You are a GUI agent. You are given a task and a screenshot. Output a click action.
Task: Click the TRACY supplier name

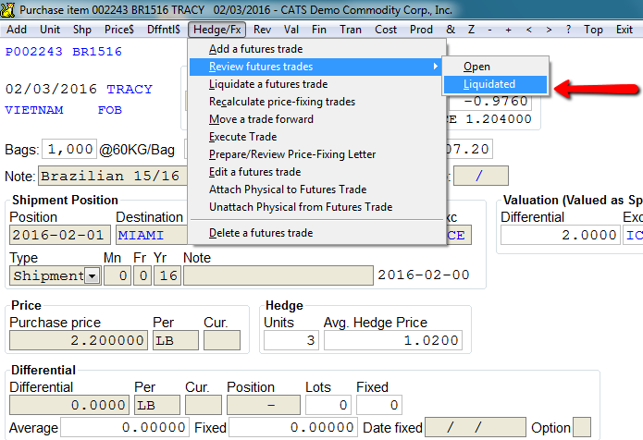click(x=130, y=89)
